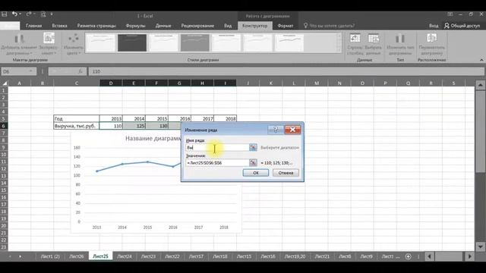Open the Данные ribbon tab
Viewport: 486px width, 273px height.
click(x=163, y=26)
